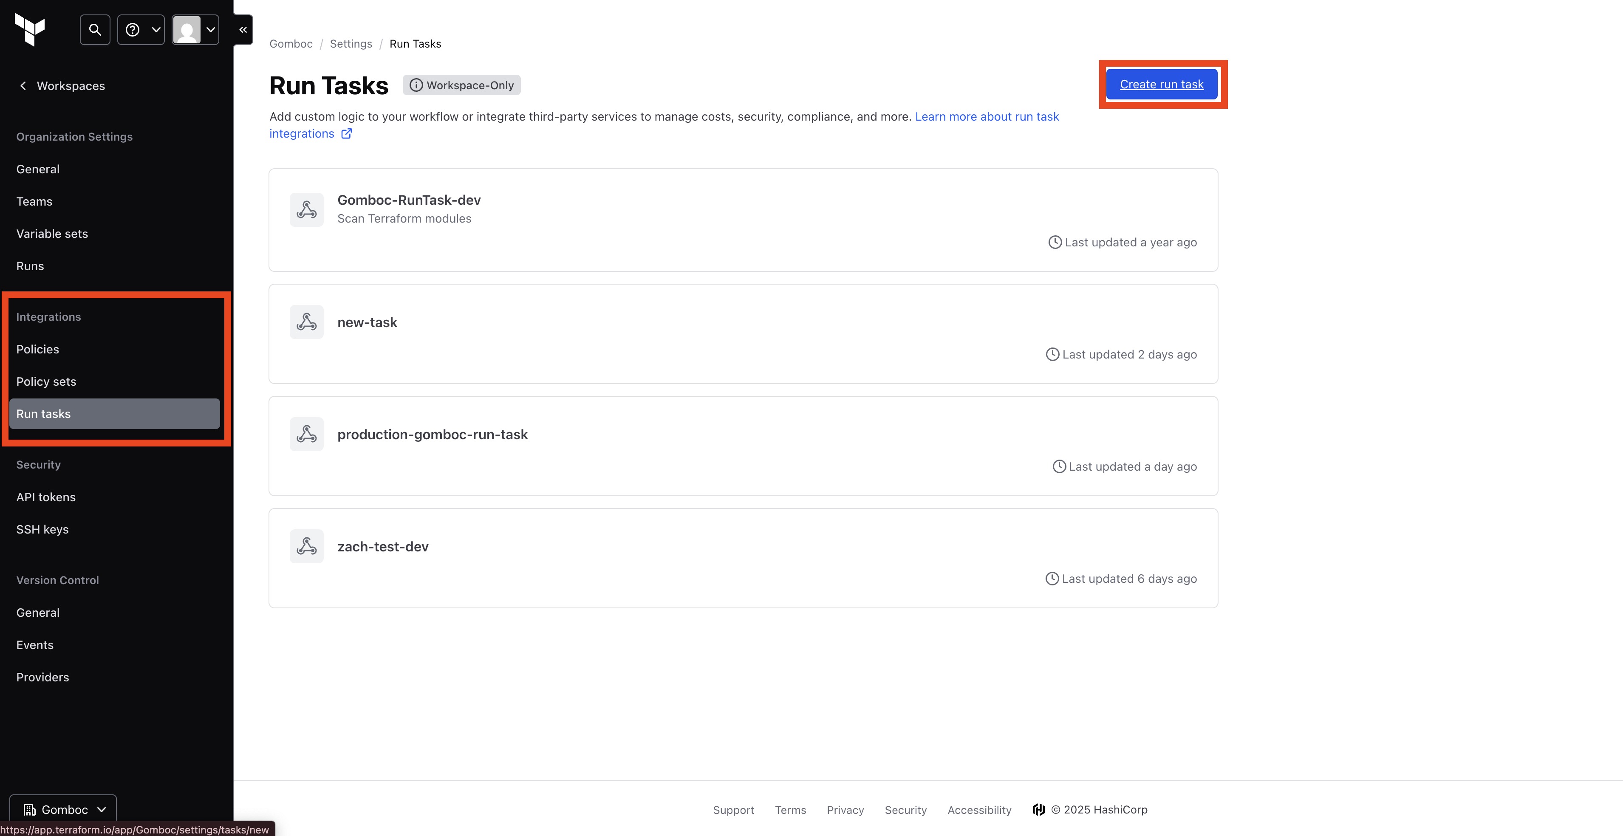1623x836 pixels.
Task: Click the HashiCorp logo in footer
Action: point(1038,810)
